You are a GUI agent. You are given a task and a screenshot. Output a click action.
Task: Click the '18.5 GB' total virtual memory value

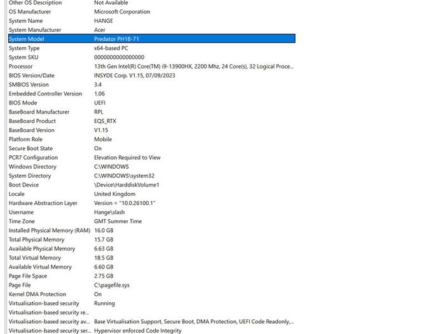104,258
